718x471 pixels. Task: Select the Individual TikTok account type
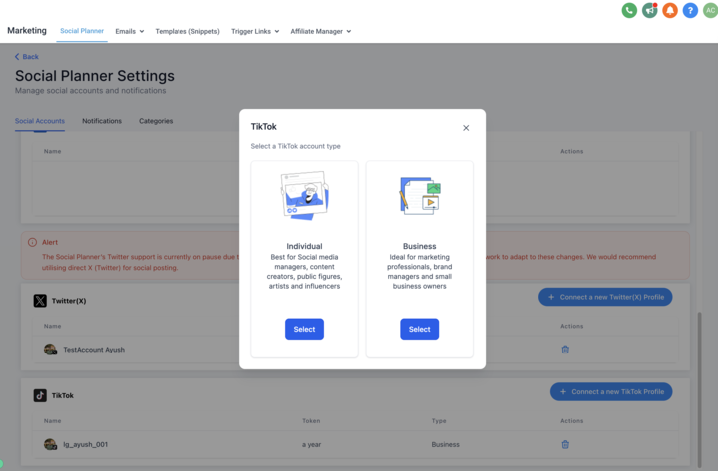coord(304,329)
